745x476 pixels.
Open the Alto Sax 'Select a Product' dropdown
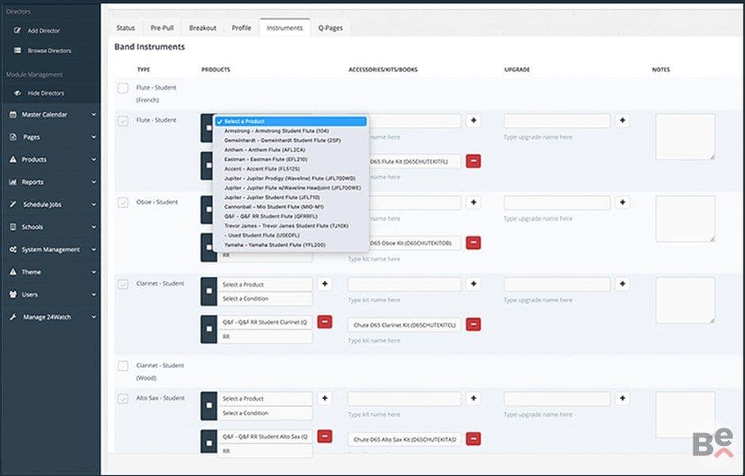265,398
